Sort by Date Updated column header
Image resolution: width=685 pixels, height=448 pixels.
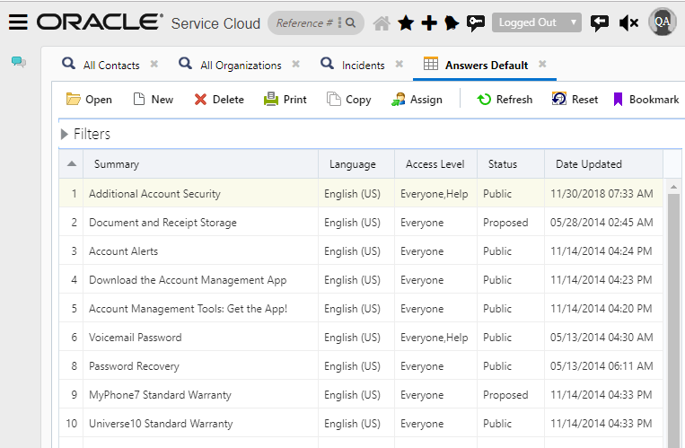603,164
